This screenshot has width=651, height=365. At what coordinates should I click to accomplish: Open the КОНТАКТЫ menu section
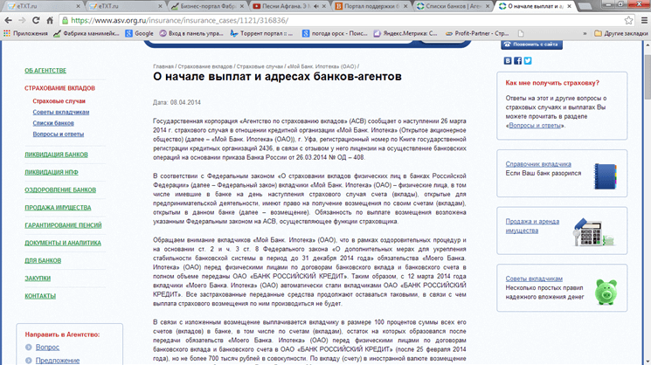pos(40,296)
